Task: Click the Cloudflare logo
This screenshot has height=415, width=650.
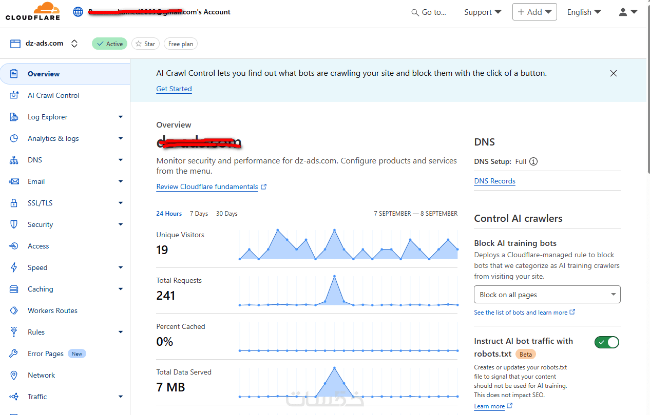Action: point(33,11)
